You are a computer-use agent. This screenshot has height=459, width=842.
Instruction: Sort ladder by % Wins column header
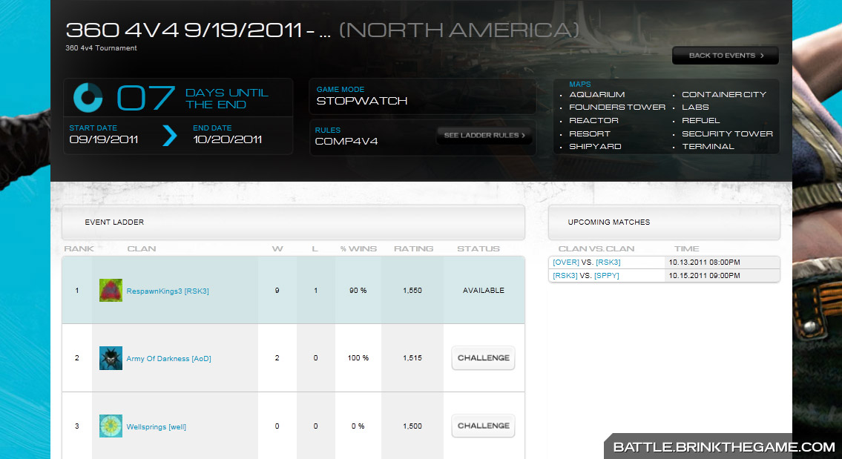coord(358,248)
